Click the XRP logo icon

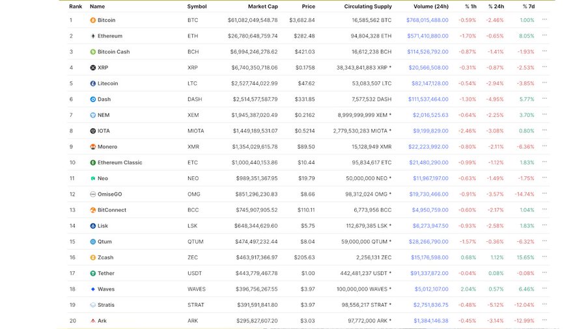coord(92,68)
